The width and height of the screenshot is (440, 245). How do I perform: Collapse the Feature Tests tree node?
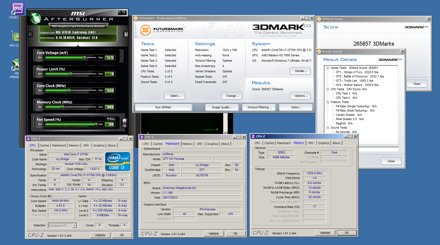(x=328, y=102)
